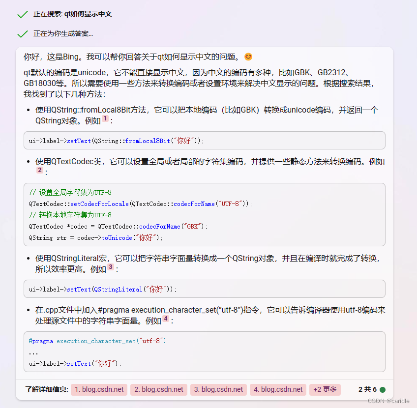
Task: Click the 正在为你生成答案 status line
Action: [63, 34]
